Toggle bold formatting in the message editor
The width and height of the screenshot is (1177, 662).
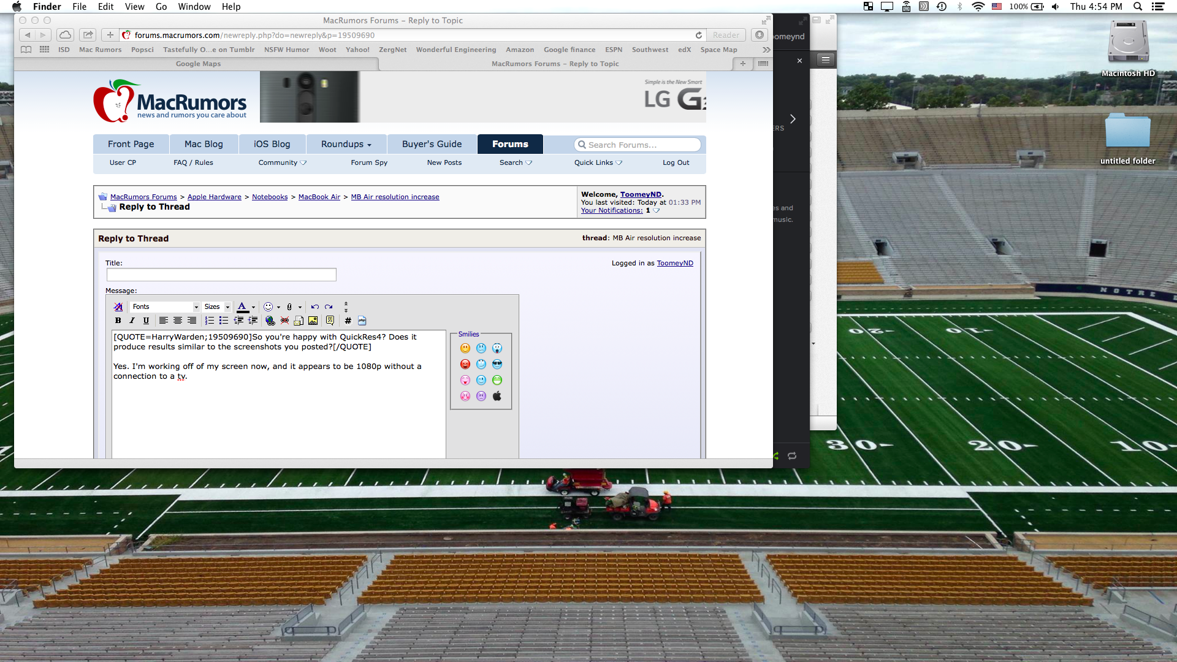tap(118, 321)
